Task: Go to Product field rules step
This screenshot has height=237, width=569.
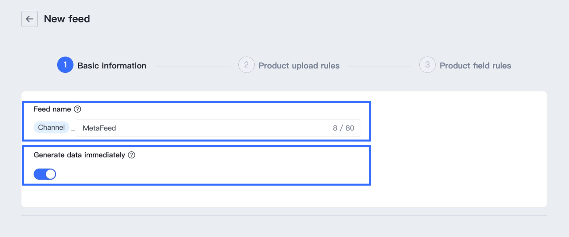Action: pos(475,66)
